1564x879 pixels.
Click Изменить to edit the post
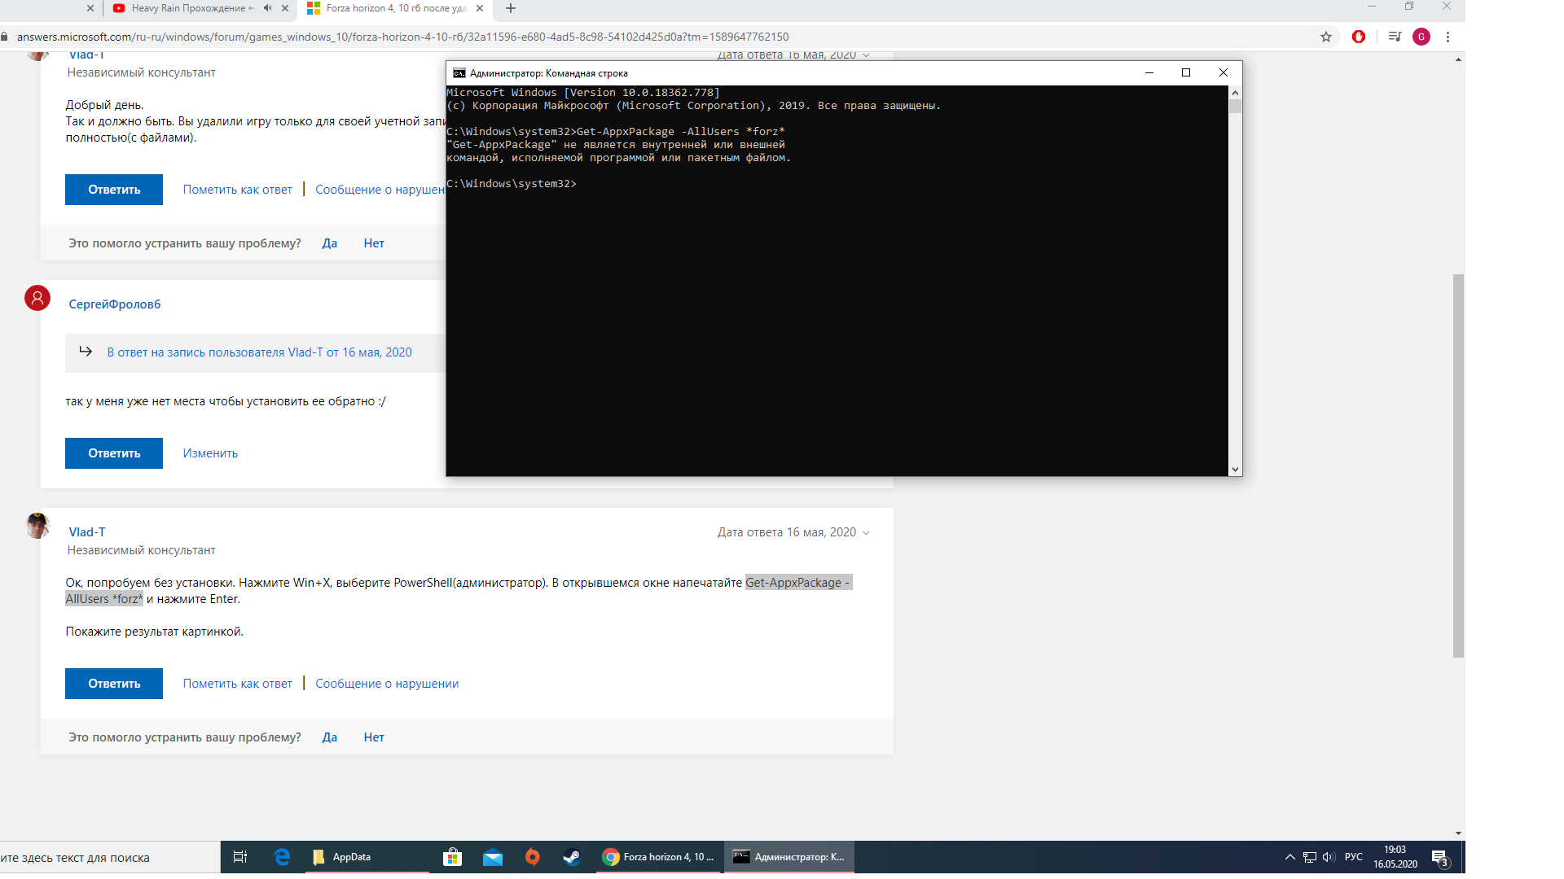210,453
